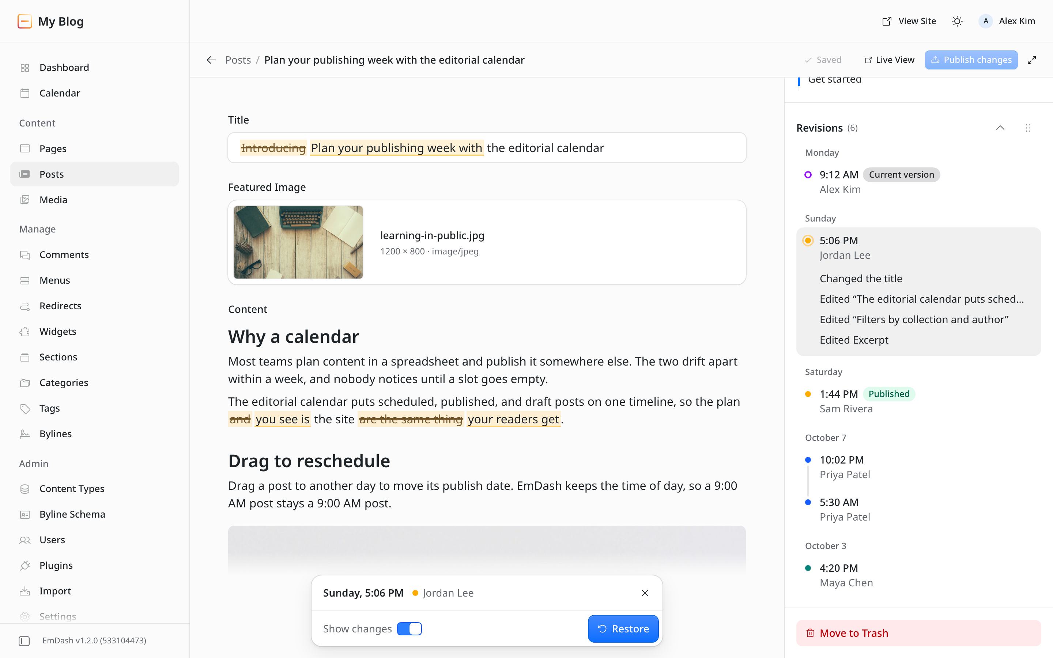This screenshot has width=1053, height=658.
Task: Expand the editor to fullscreen
Action: point(1032,60)
